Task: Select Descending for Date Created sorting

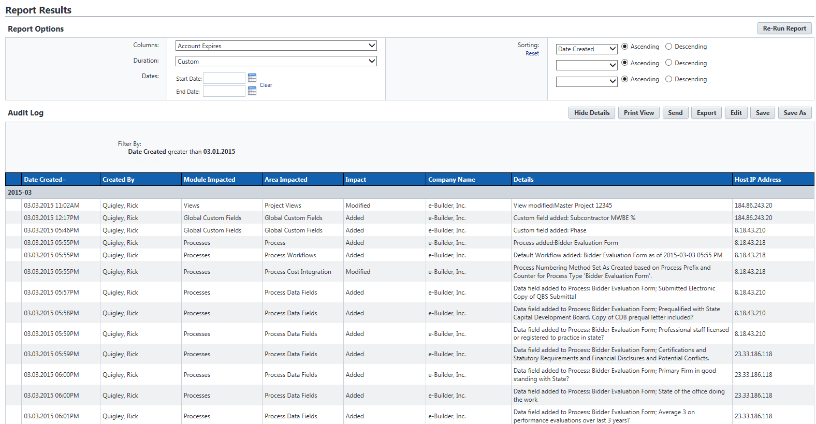Action: [x=669, y=47]
